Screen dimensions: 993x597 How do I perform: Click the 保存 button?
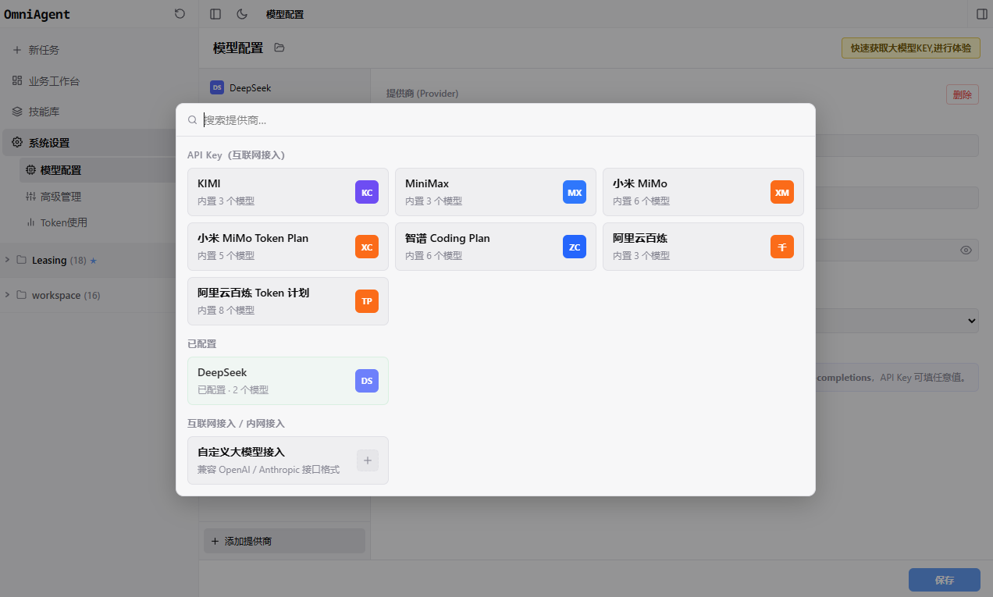[x=945, y=580]
